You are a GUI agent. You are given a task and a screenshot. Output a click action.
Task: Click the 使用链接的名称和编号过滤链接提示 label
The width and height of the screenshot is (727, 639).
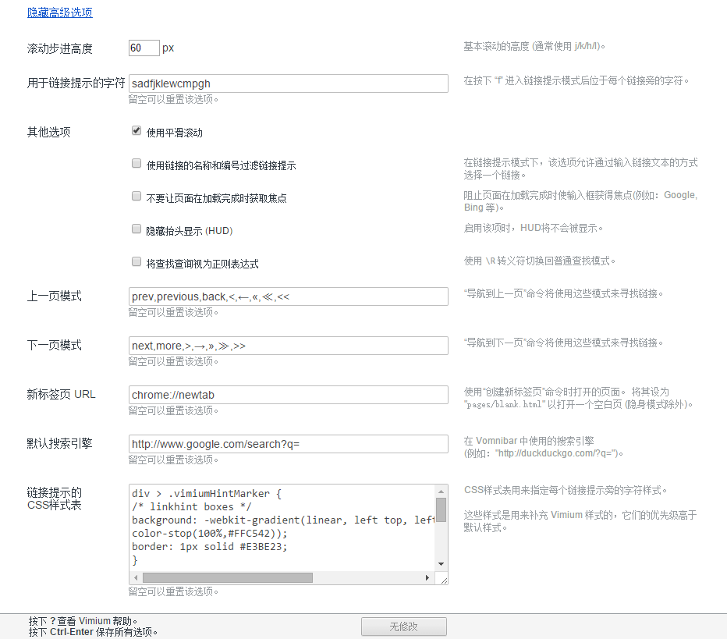click(222, 165)
